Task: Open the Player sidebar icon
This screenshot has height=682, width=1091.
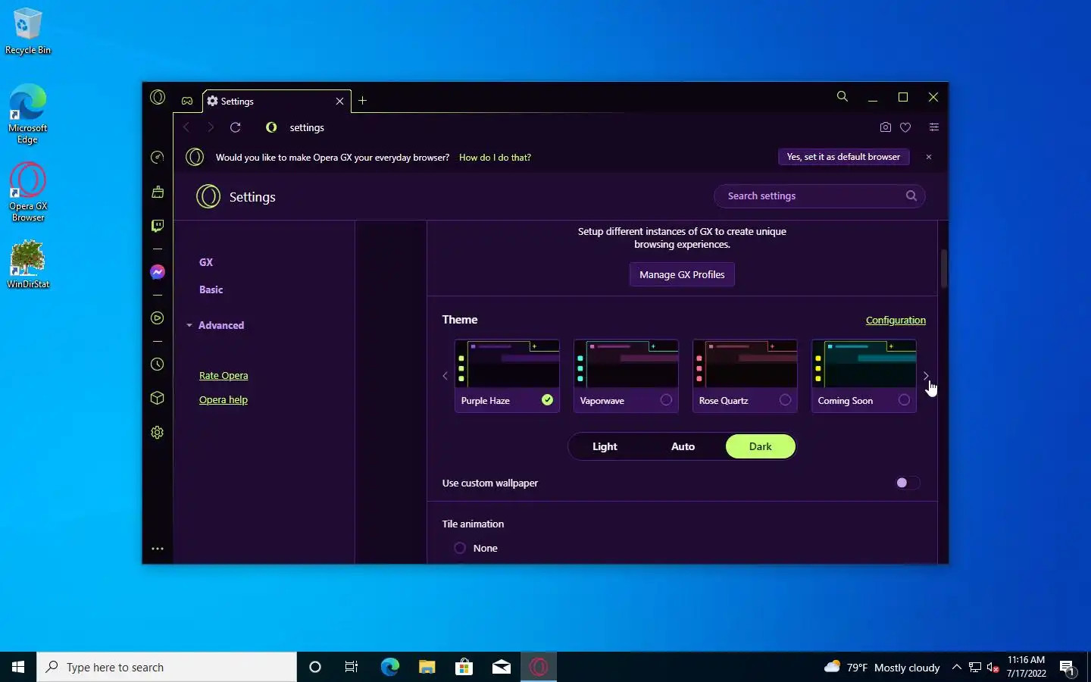Action: coord(158,318)
